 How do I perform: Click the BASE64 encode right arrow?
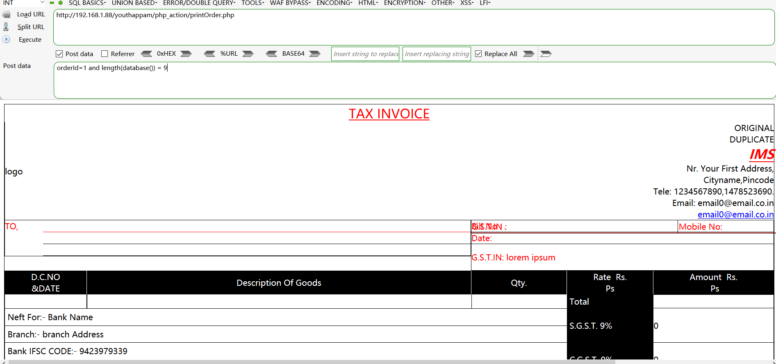(x=315, y=54)
